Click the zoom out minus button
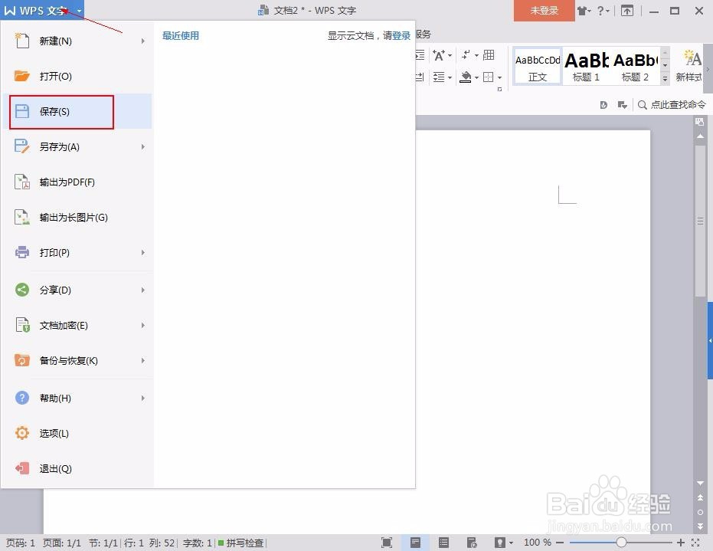Image resolution: width=713 pixels, height=551 pixels. point(560,543)
